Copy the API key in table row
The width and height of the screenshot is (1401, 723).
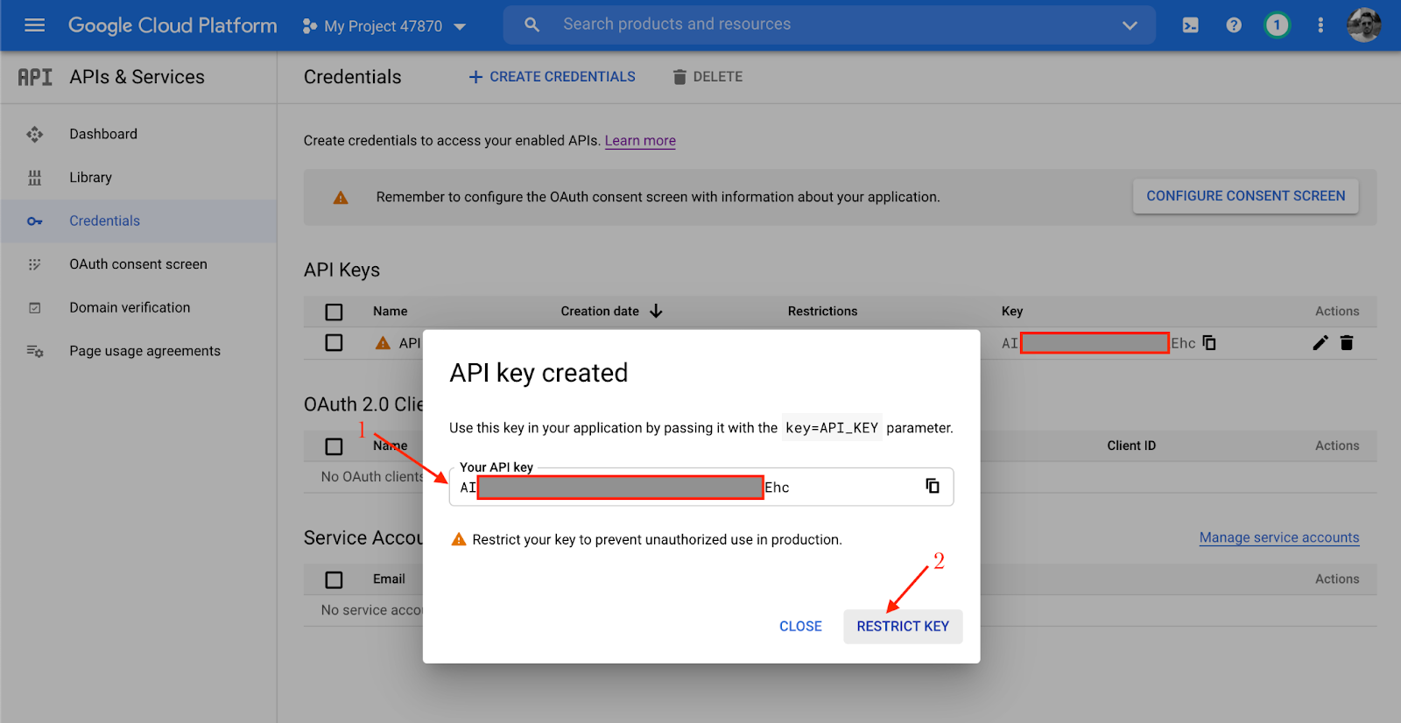tap(1209, 343)
